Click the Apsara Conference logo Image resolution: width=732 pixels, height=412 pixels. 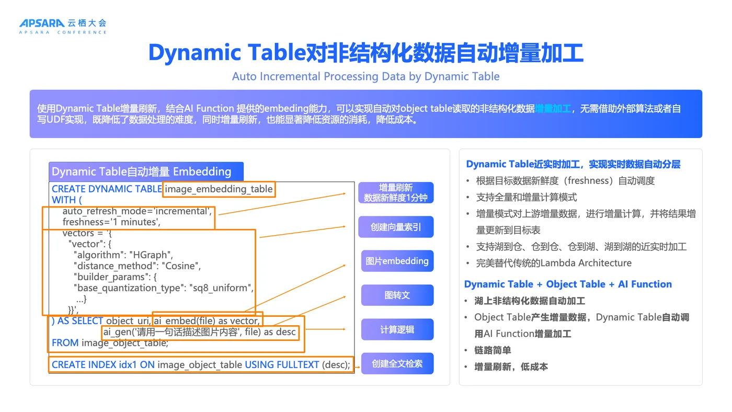tap(63, 26)
